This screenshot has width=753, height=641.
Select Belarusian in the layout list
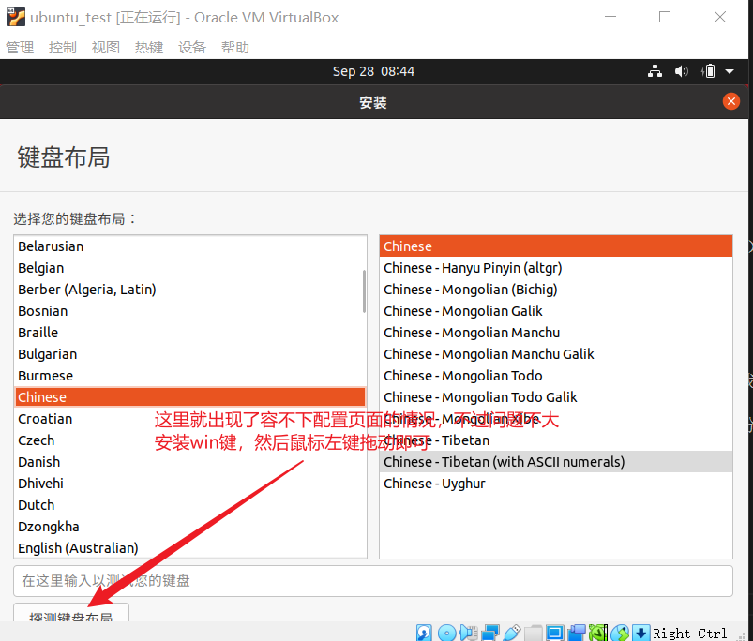tap(190, 246)
